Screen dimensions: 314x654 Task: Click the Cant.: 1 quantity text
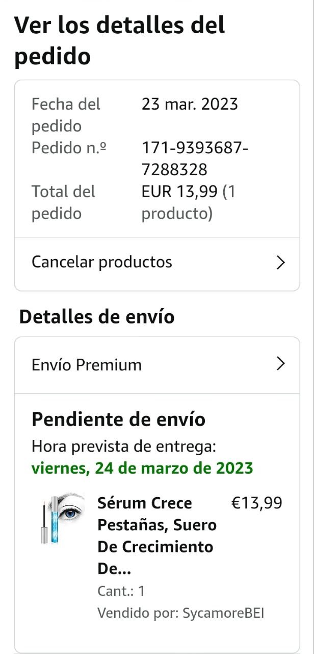pos(121,591)
